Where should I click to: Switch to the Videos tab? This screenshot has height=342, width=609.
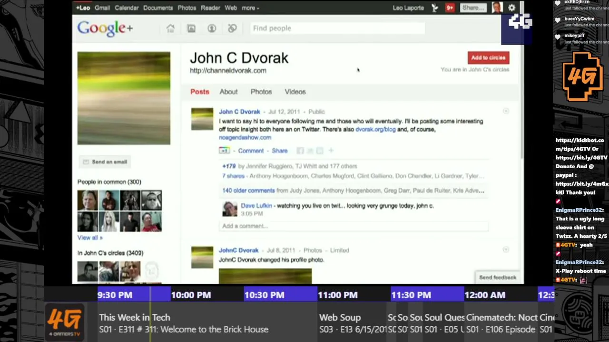point(295,92)
